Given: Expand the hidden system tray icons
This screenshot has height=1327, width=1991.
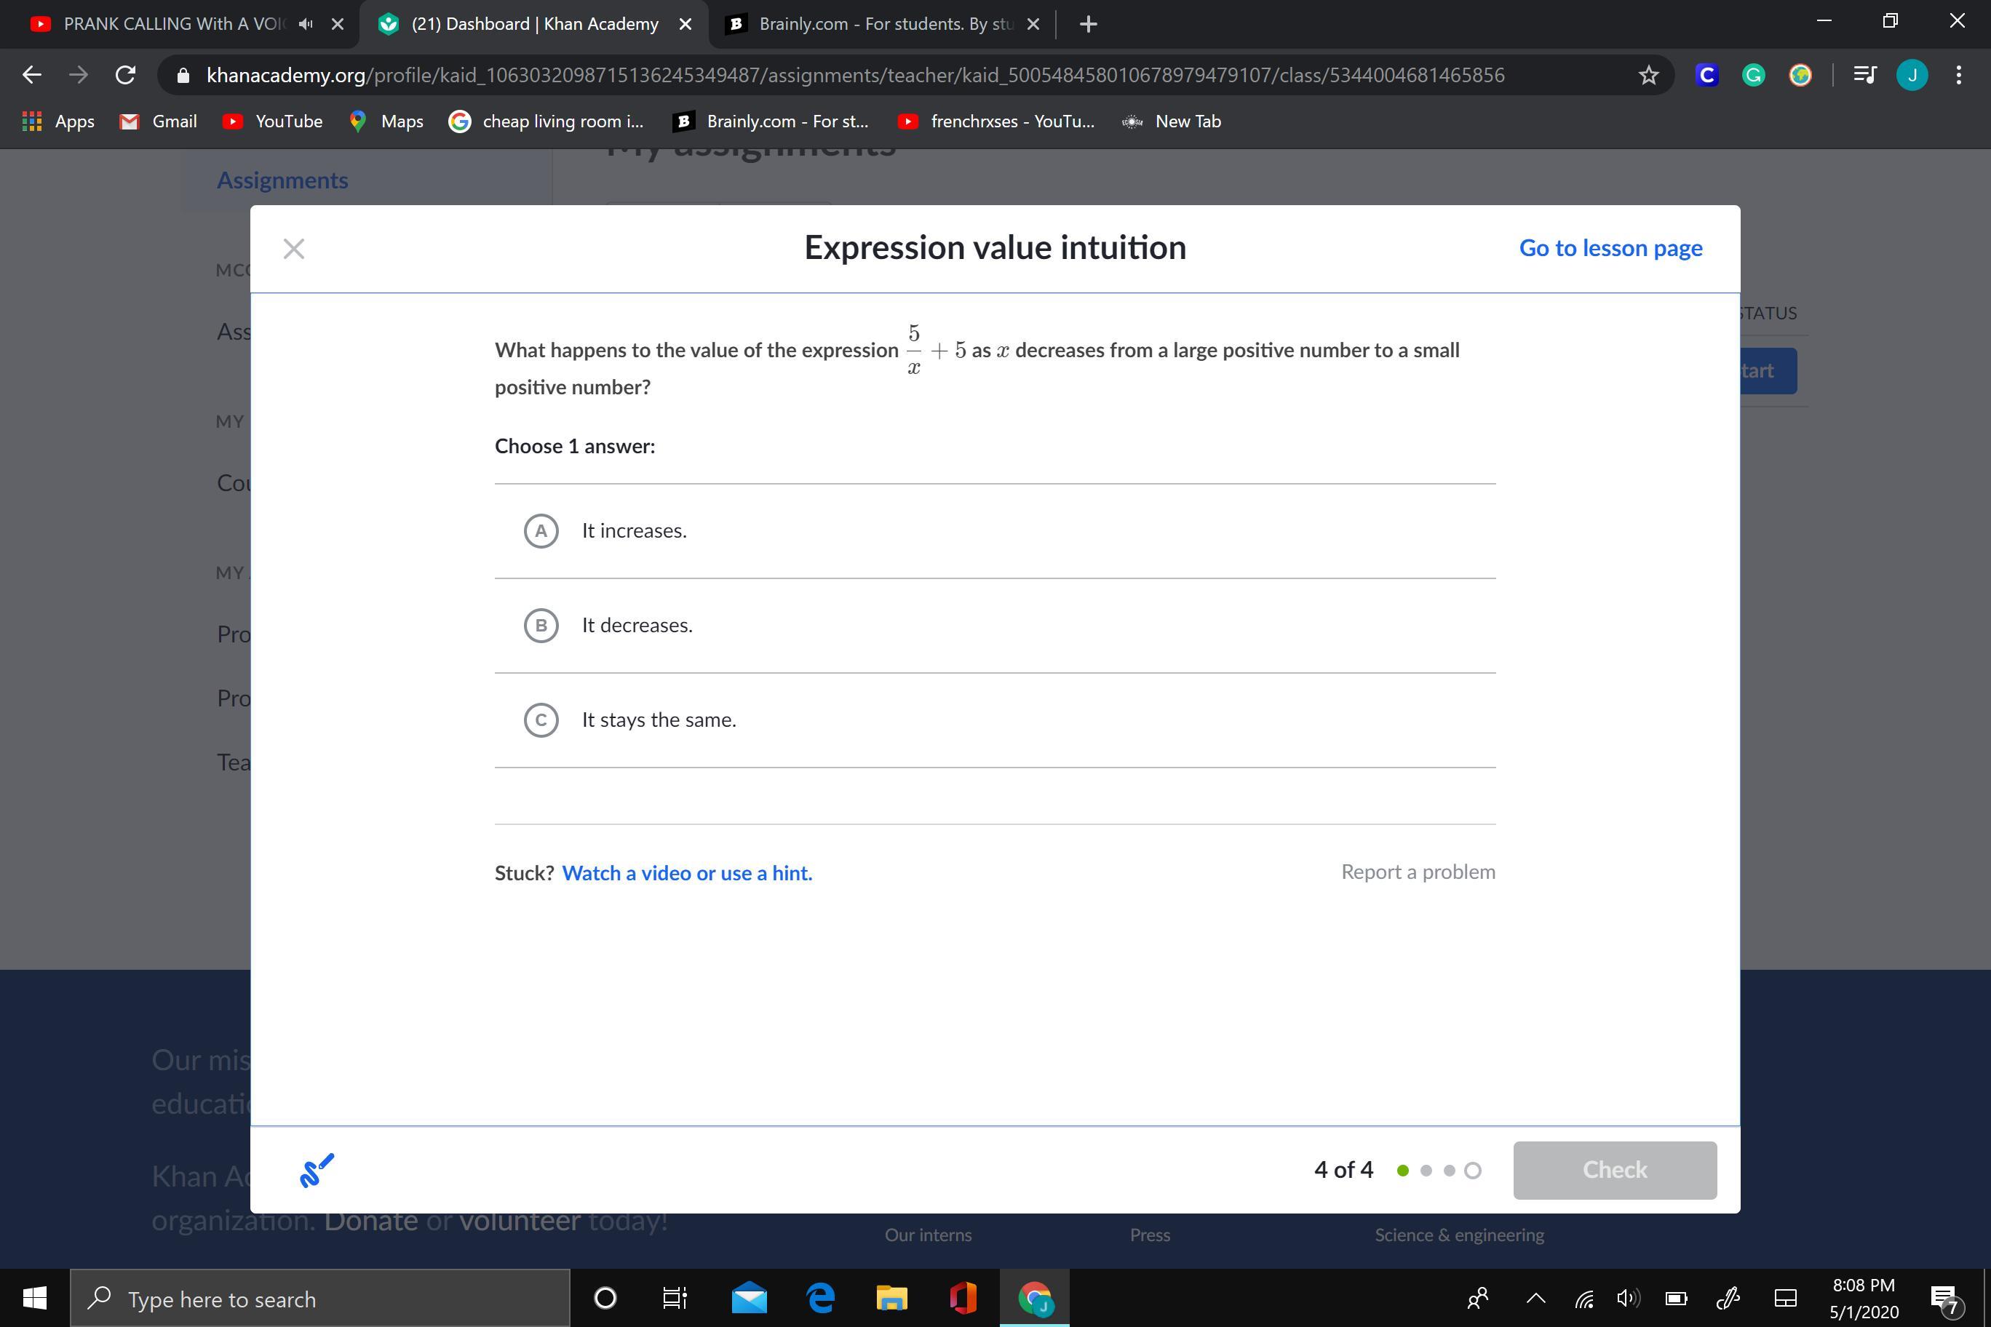Looking at the screenshot, I should pyautogui.click(x=1535, y=1298).
